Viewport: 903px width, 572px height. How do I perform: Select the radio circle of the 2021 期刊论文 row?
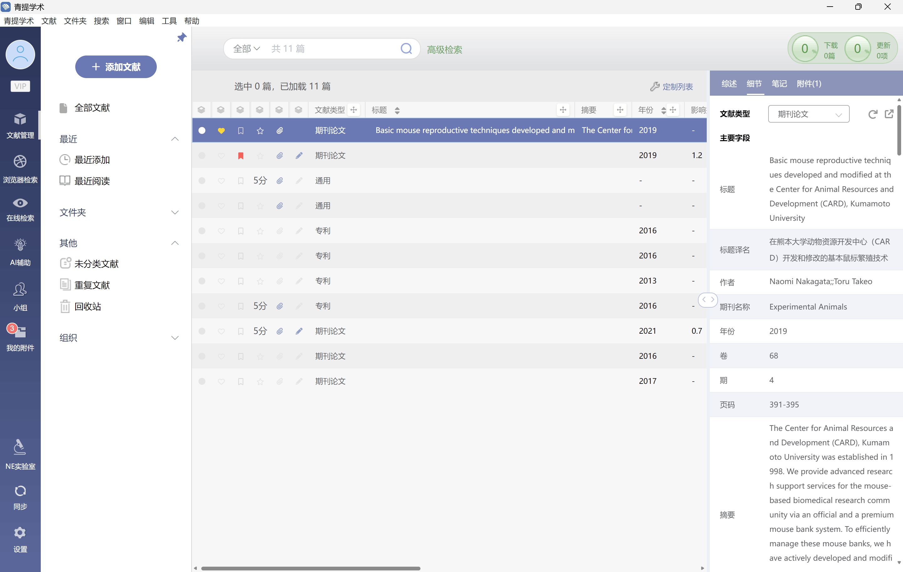click(202, 331)
